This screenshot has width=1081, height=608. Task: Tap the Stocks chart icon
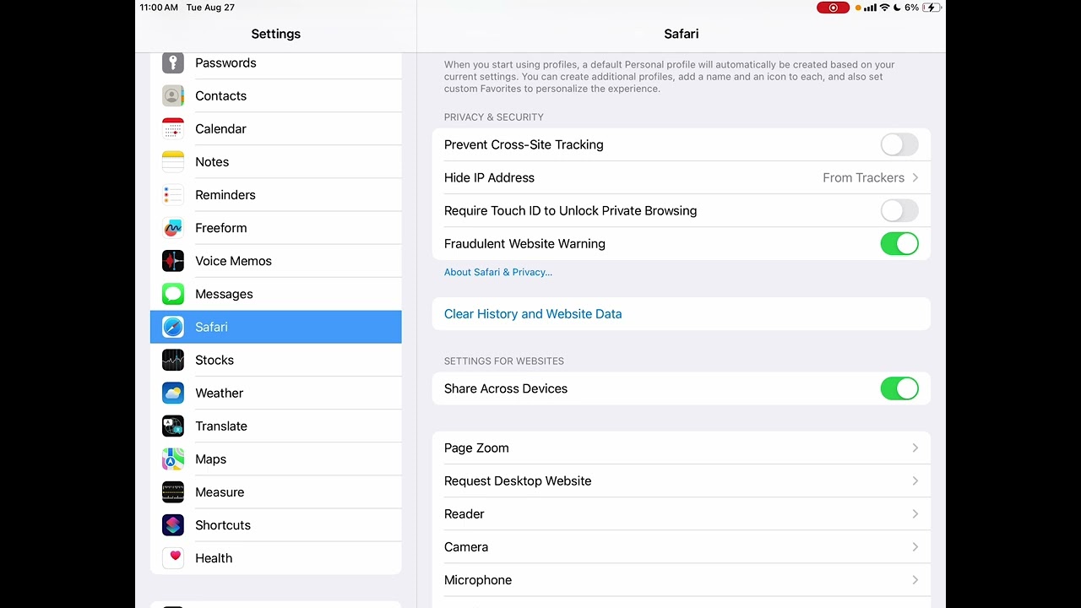coord(173,360)
